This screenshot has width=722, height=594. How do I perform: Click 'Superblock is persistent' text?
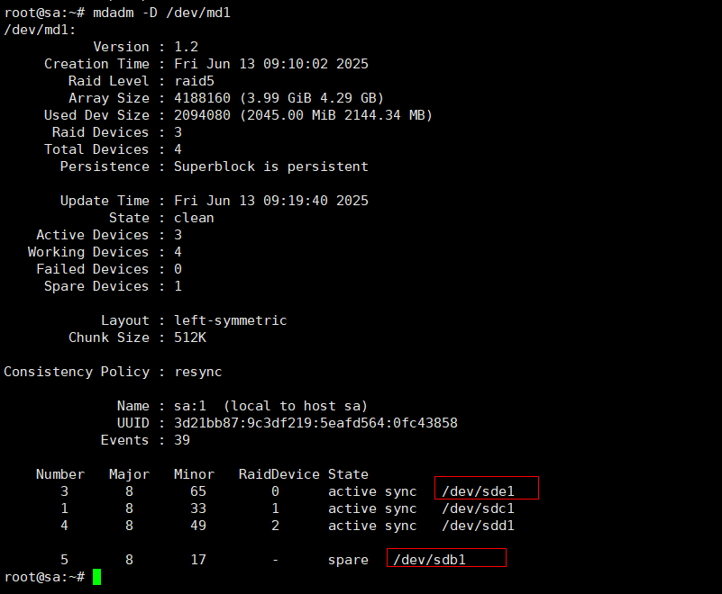[271, 166]
